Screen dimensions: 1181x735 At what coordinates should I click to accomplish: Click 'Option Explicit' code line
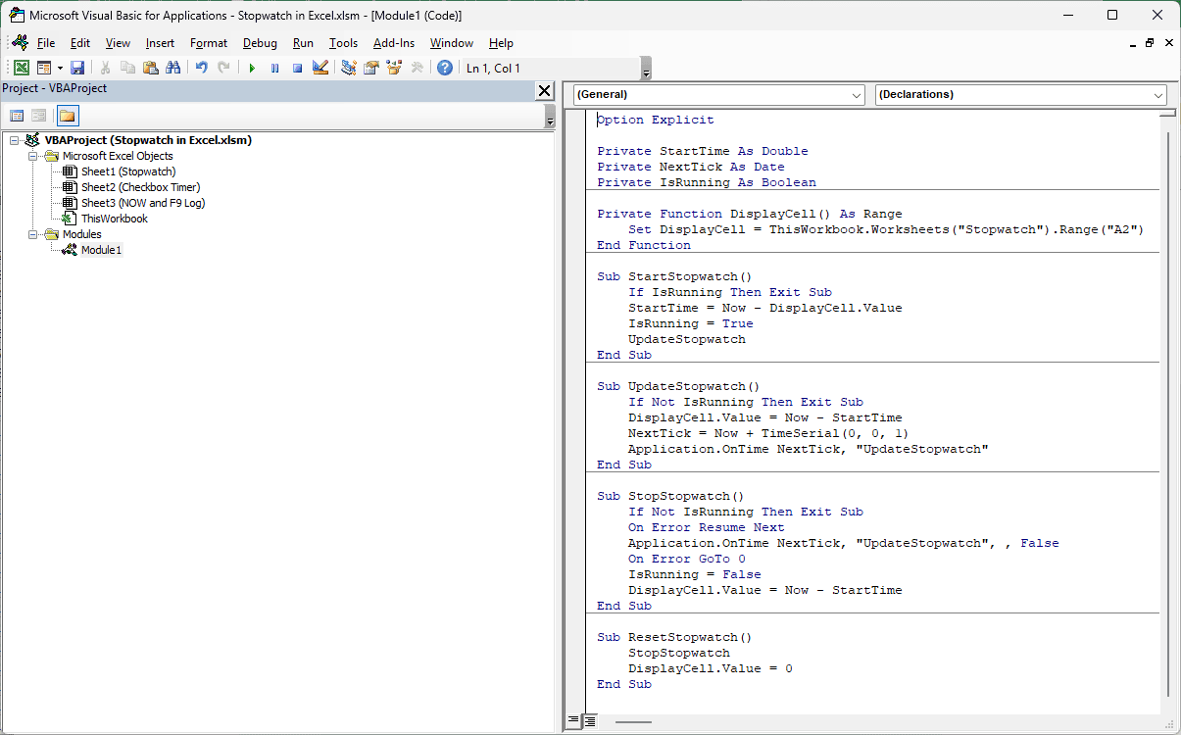point(656,120)
